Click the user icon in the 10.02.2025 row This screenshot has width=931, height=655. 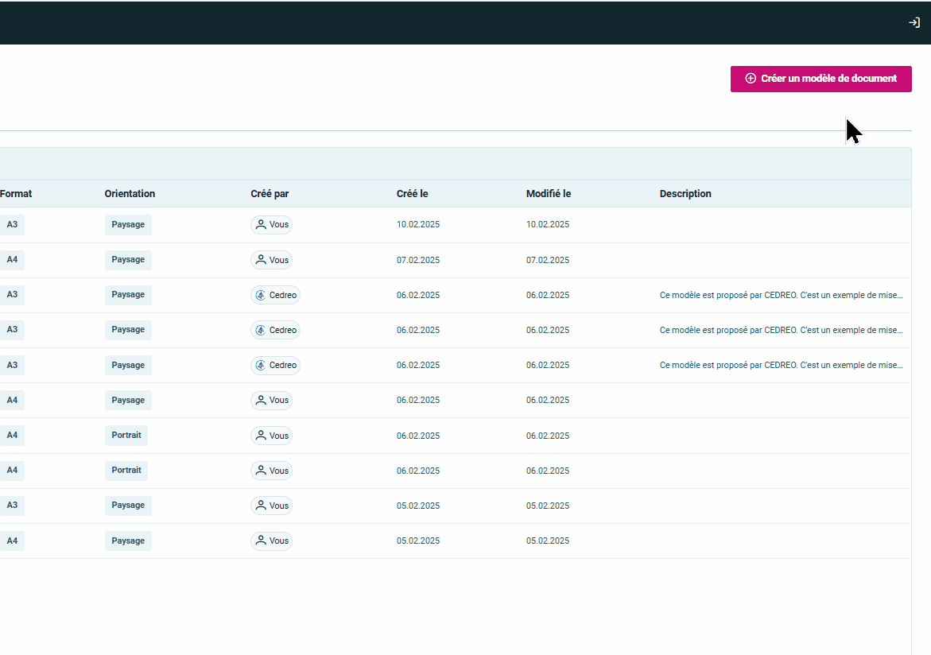pos(261,224)
